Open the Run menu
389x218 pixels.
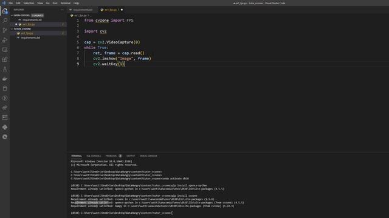tap(55, 3)
